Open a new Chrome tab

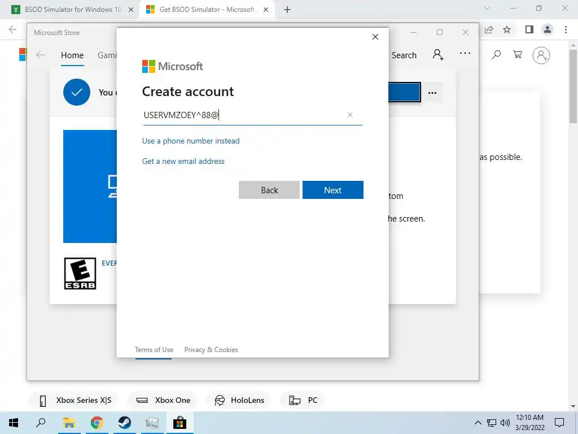coord(287,10)
